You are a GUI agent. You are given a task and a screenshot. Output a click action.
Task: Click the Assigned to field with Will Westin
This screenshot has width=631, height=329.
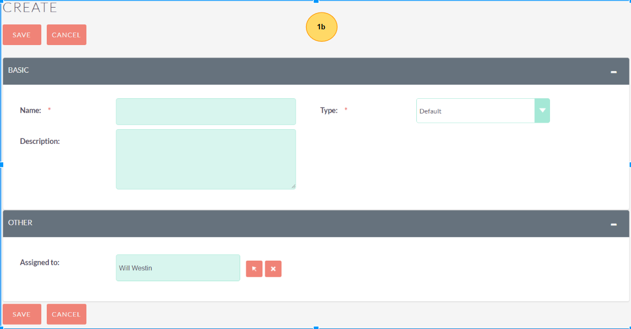pos(178,268)
